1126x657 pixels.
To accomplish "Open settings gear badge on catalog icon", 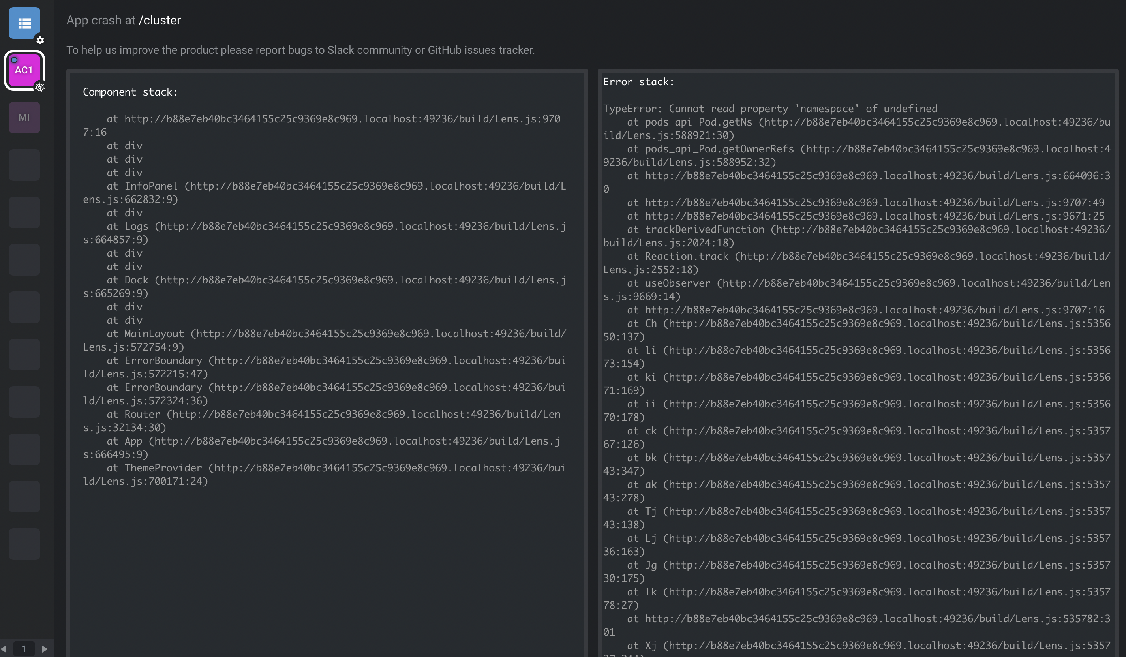I will 40,40.
